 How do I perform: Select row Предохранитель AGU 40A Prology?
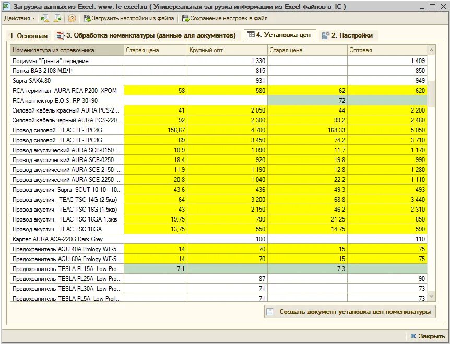coord(219,249)
